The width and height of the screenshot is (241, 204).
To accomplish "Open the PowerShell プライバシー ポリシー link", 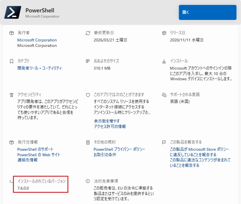I will [119, 149].
